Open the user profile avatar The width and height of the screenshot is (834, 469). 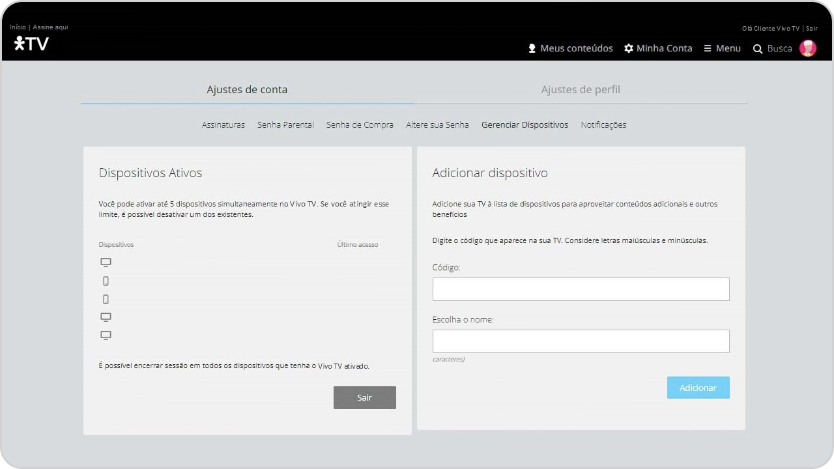click(x=808, y=48)
